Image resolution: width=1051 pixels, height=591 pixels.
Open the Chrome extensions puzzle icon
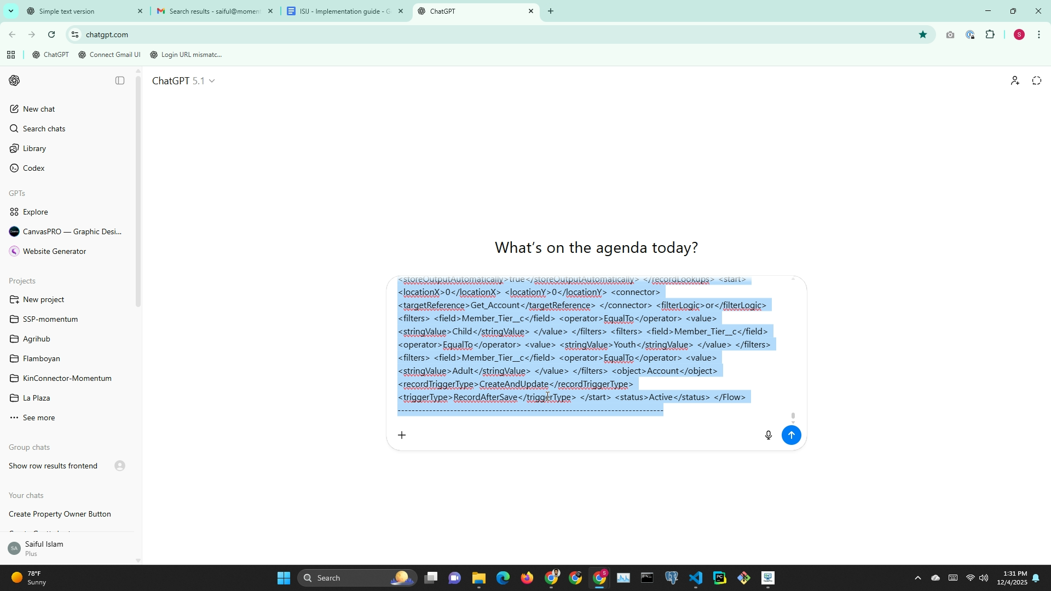[x=990, y=34]
